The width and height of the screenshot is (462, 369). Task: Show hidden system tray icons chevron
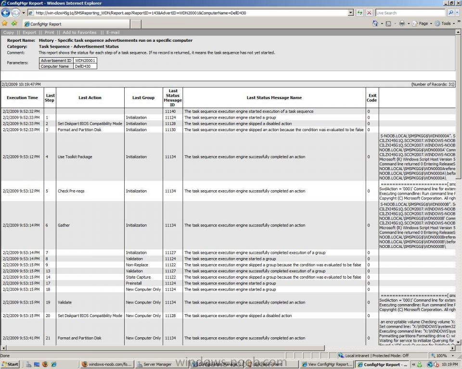pos(413,364)
